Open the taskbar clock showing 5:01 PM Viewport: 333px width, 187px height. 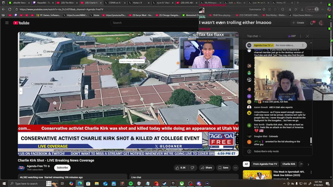(x=318, y=184)
